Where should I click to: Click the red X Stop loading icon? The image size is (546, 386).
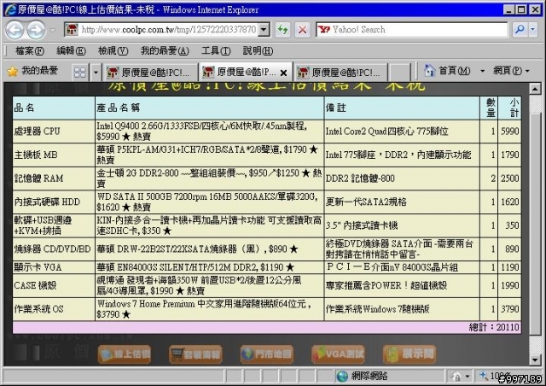[x=302, y=30]
